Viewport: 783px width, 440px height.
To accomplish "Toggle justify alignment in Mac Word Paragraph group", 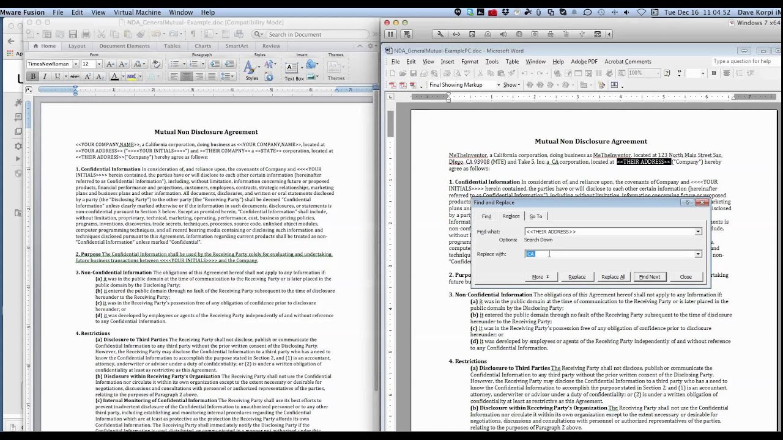I will tap(212, 76).
